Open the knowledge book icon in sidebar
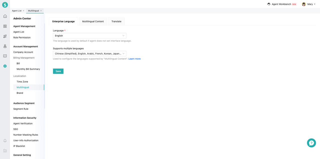 5,56
